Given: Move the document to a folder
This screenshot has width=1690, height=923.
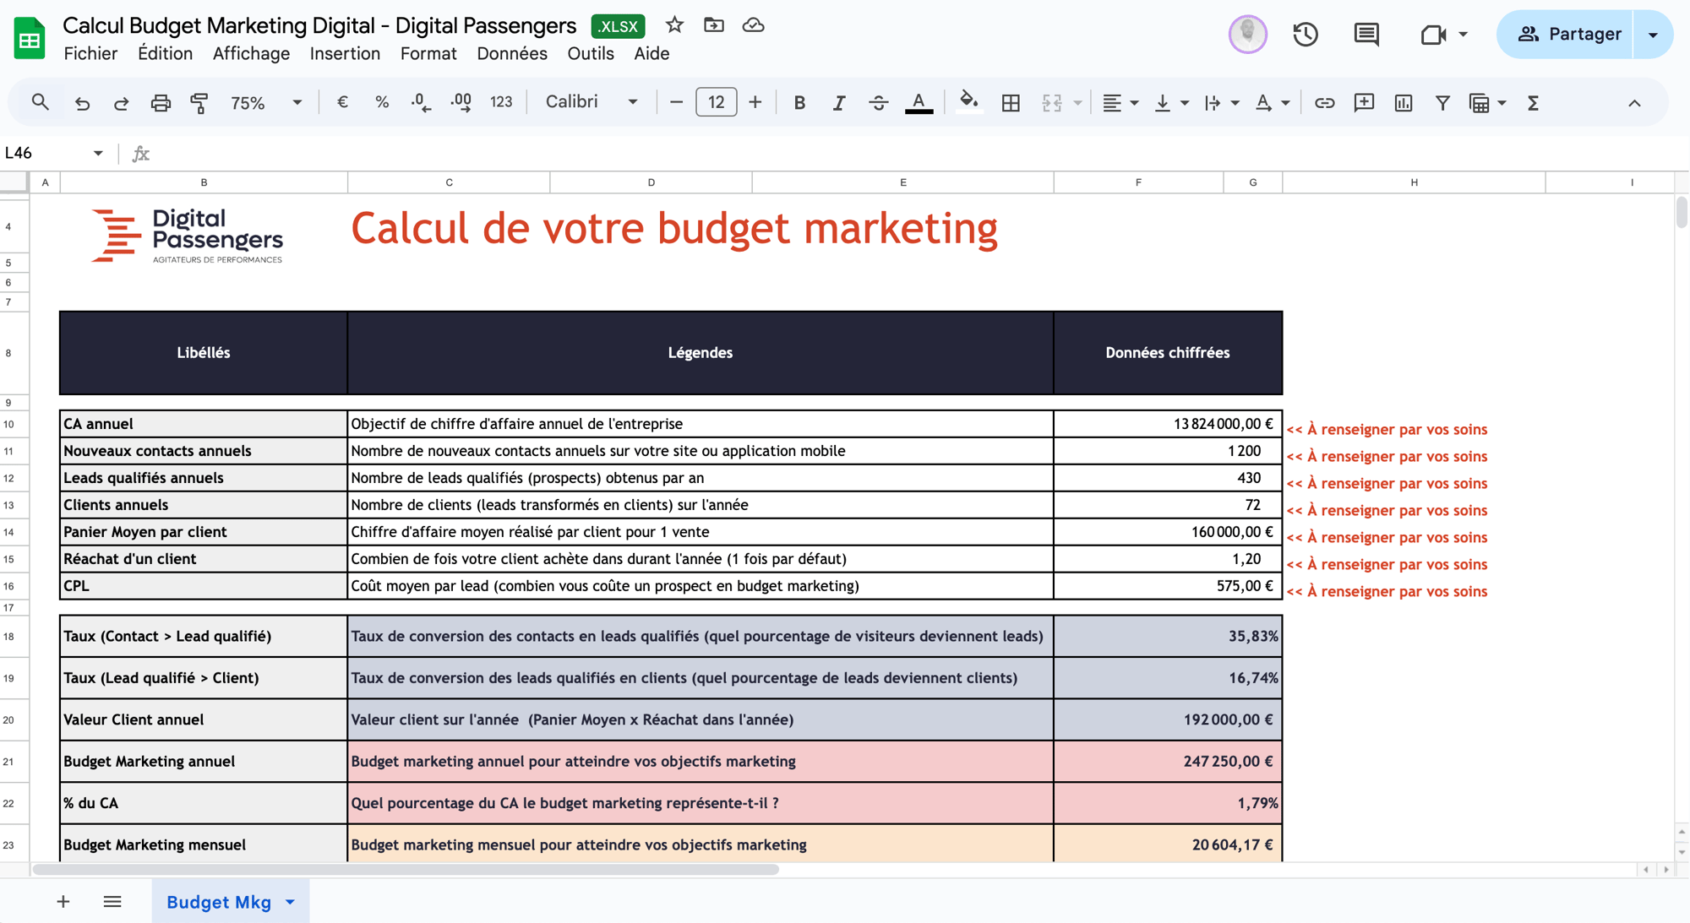Looking at the screenshot, I should coord(714,25).
